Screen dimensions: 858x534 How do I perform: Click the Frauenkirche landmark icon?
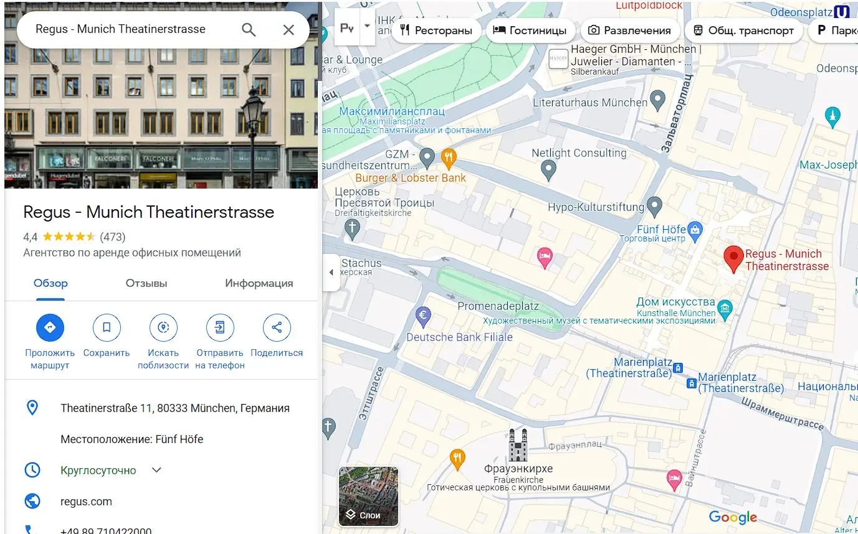pyautogui.click(x=518, y=444)
